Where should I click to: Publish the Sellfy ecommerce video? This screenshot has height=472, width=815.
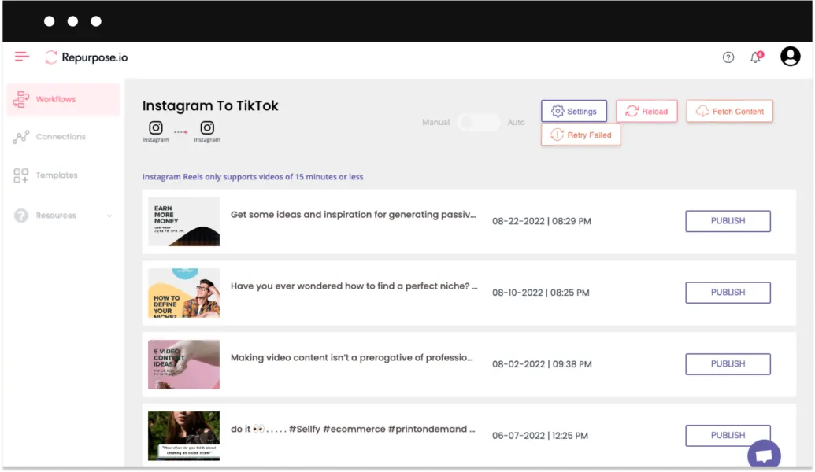[728, 436]
